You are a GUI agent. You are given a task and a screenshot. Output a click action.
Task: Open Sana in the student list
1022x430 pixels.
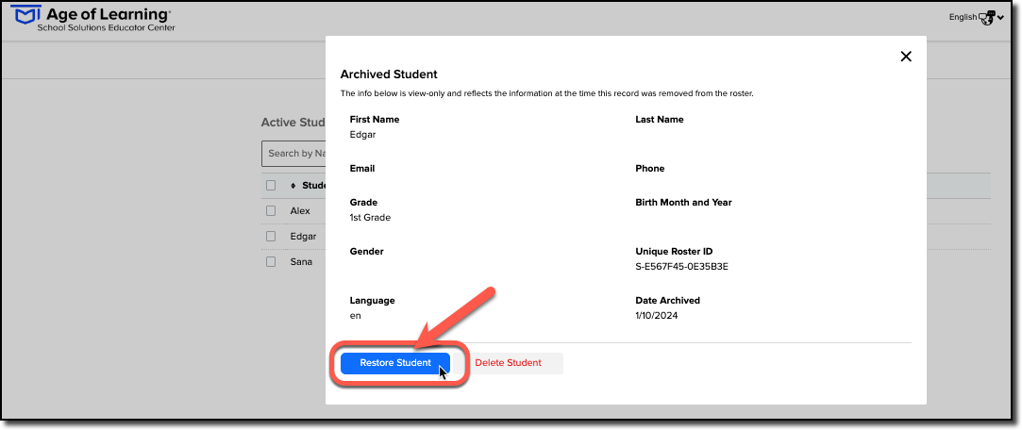coord(301,262)
